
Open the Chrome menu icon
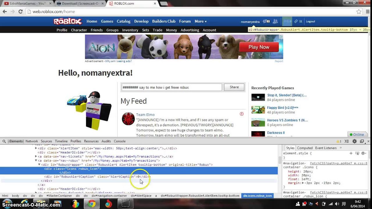tap(367, 12)
